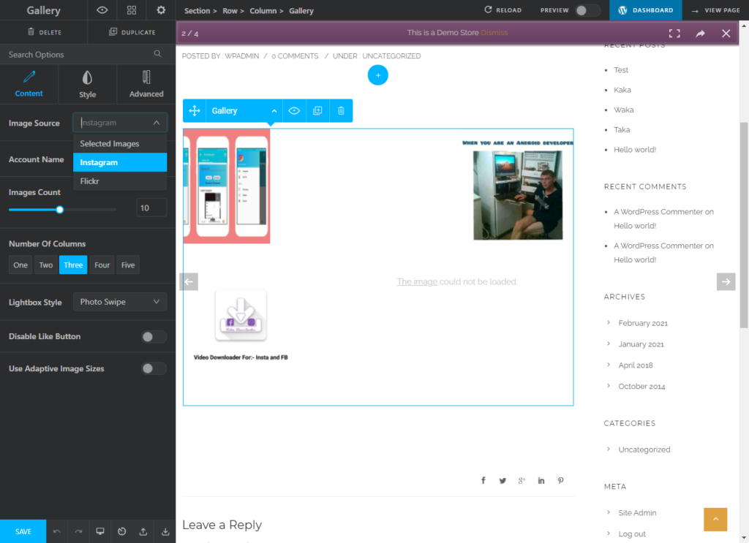Image resolution: width=749 pixels, height=543 pixels.
Task: Toggle the Preview switch
Action: (587, 10)
